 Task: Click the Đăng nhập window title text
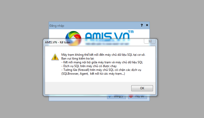pyautogui.click(x=57, y=26)
